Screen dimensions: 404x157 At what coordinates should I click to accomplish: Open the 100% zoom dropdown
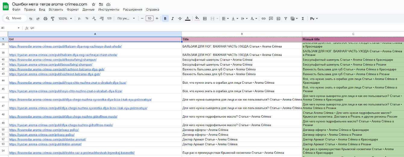tap(65, 19)
